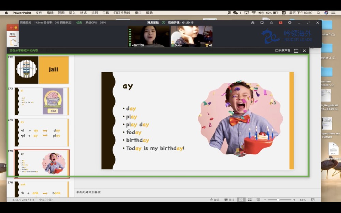Open macOS Spotlight search icon

tap(318, 13)
